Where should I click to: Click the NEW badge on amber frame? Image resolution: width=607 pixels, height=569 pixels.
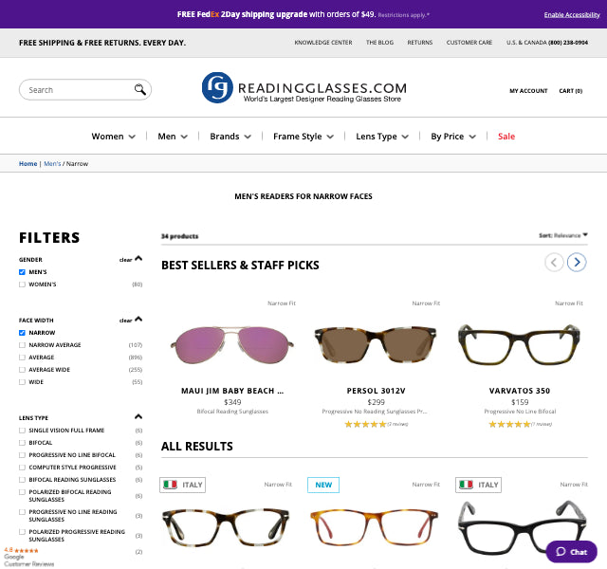[323, 485]
